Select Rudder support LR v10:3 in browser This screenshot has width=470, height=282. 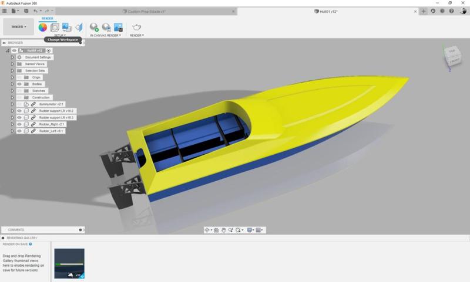coord(56,117)
